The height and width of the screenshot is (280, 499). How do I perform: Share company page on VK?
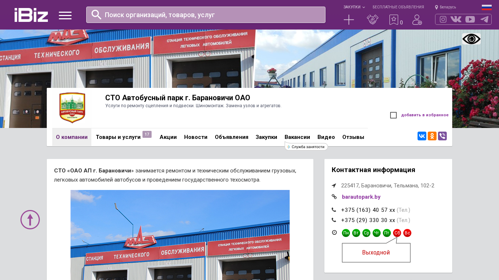click(x=422, y=136)
